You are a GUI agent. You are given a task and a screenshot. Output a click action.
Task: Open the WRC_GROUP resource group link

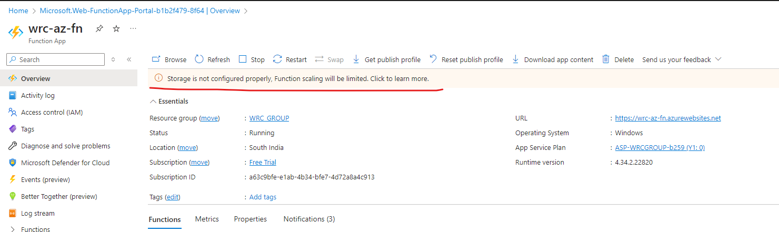click(x=269, y=118)
